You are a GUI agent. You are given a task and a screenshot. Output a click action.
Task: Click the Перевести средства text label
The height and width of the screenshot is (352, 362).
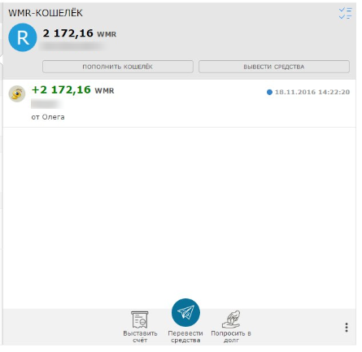185,337
